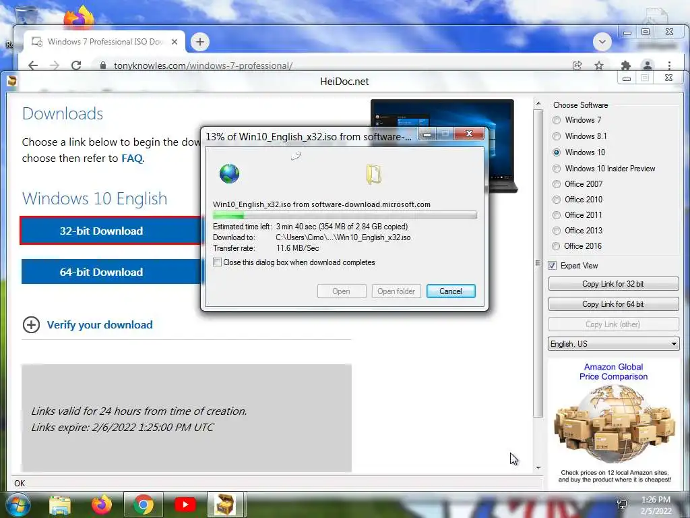The width and height of the screenshot is (690, 518).
Task: Select the Windows 7 Professional ISO tab
Action: coord(104,42)
